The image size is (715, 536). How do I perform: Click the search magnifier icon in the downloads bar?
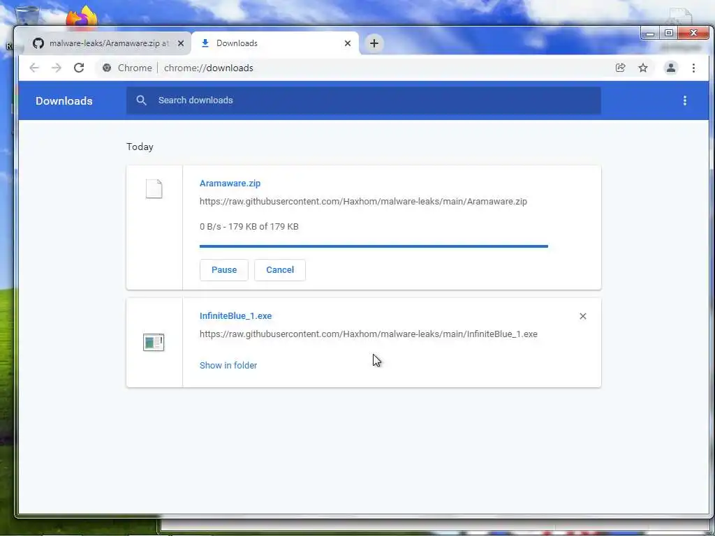point(141,100)
